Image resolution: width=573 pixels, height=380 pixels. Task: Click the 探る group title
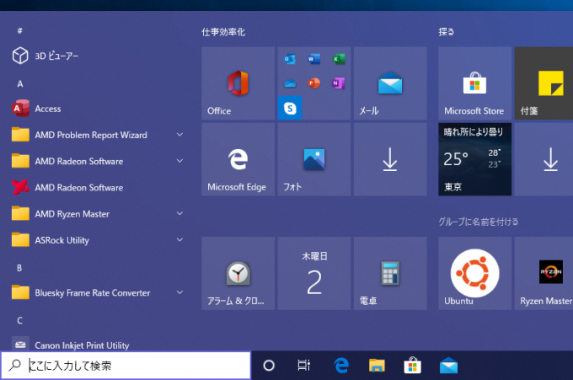(x=447, y=32)
